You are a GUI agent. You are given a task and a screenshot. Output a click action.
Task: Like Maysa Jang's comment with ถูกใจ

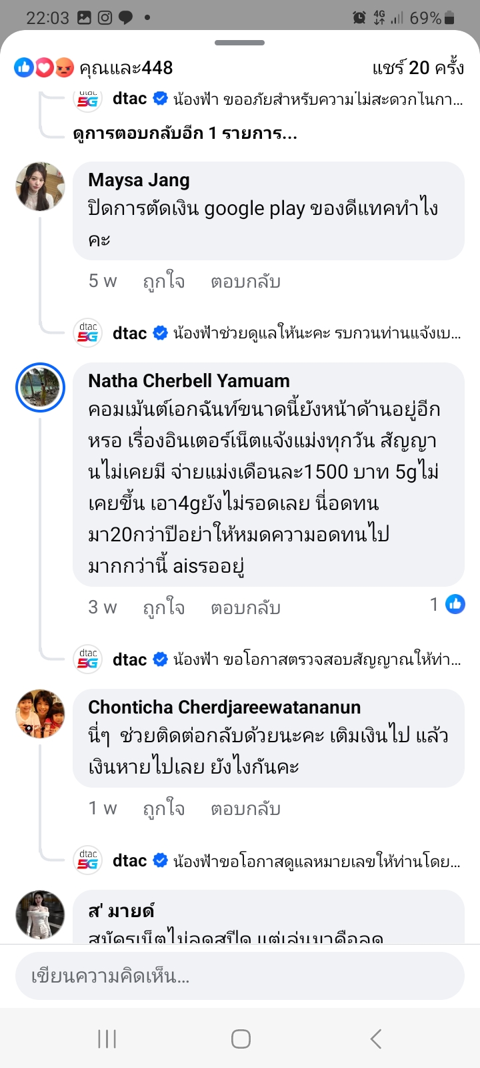(163, 282)
